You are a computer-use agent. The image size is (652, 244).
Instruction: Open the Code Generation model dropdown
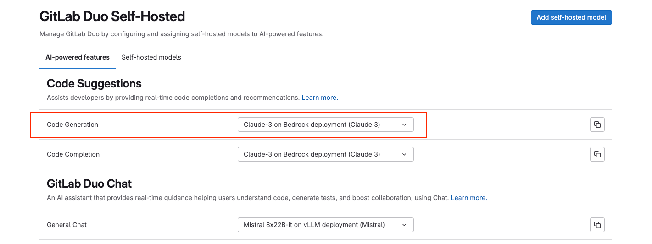tap(325, 125)
